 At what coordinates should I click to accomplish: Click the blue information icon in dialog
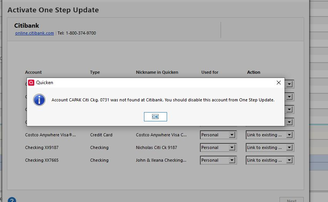pos(39,100)
